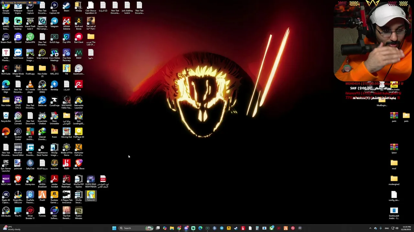Open the Windows Start menu
This screenshot has width=414, height=232.
click(114, 228)
